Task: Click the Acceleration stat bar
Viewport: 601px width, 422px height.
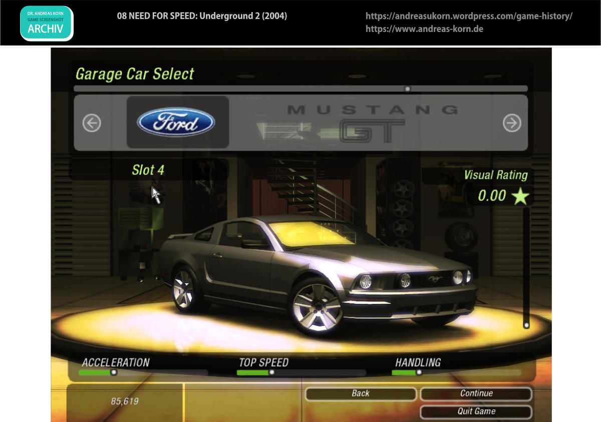Action: click(143, 372)
